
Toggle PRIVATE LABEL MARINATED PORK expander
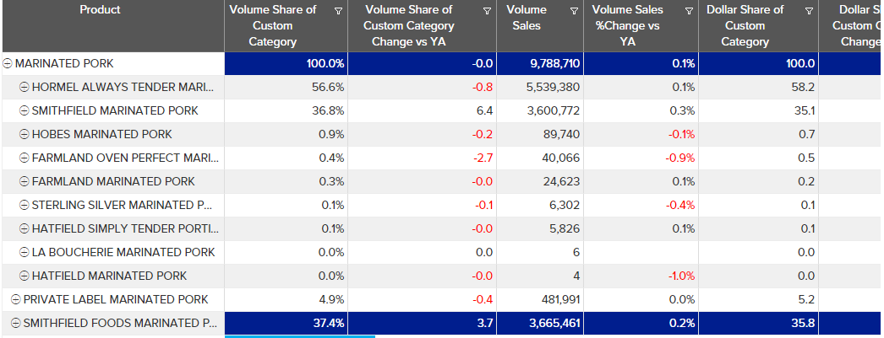point(15,299)
